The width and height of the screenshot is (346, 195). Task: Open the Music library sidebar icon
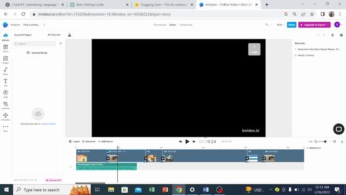pos(5,71)
